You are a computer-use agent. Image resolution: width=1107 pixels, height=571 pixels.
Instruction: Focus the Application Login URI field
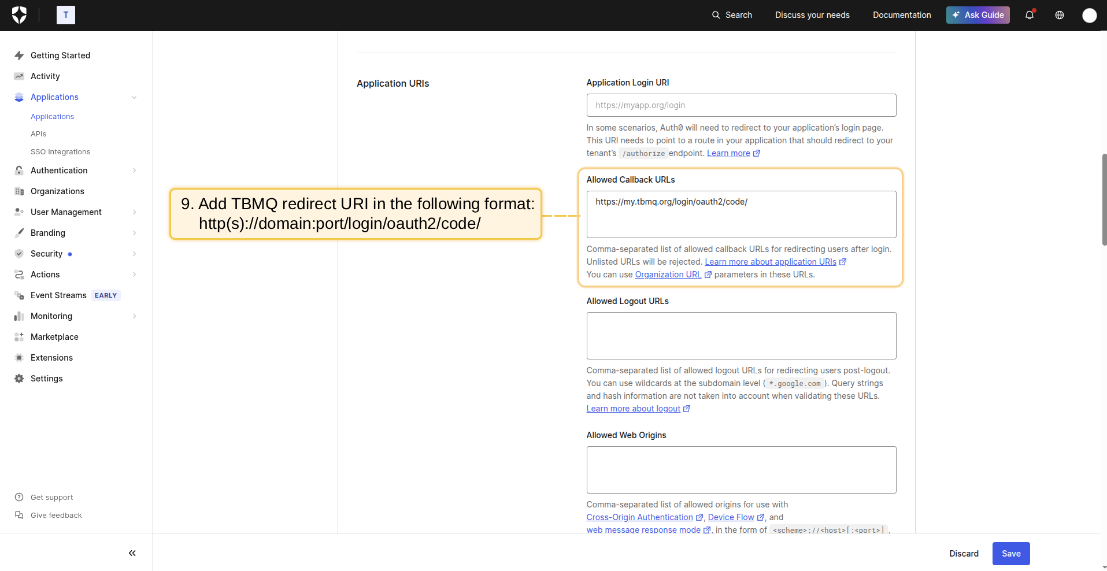tap(741, 105)
